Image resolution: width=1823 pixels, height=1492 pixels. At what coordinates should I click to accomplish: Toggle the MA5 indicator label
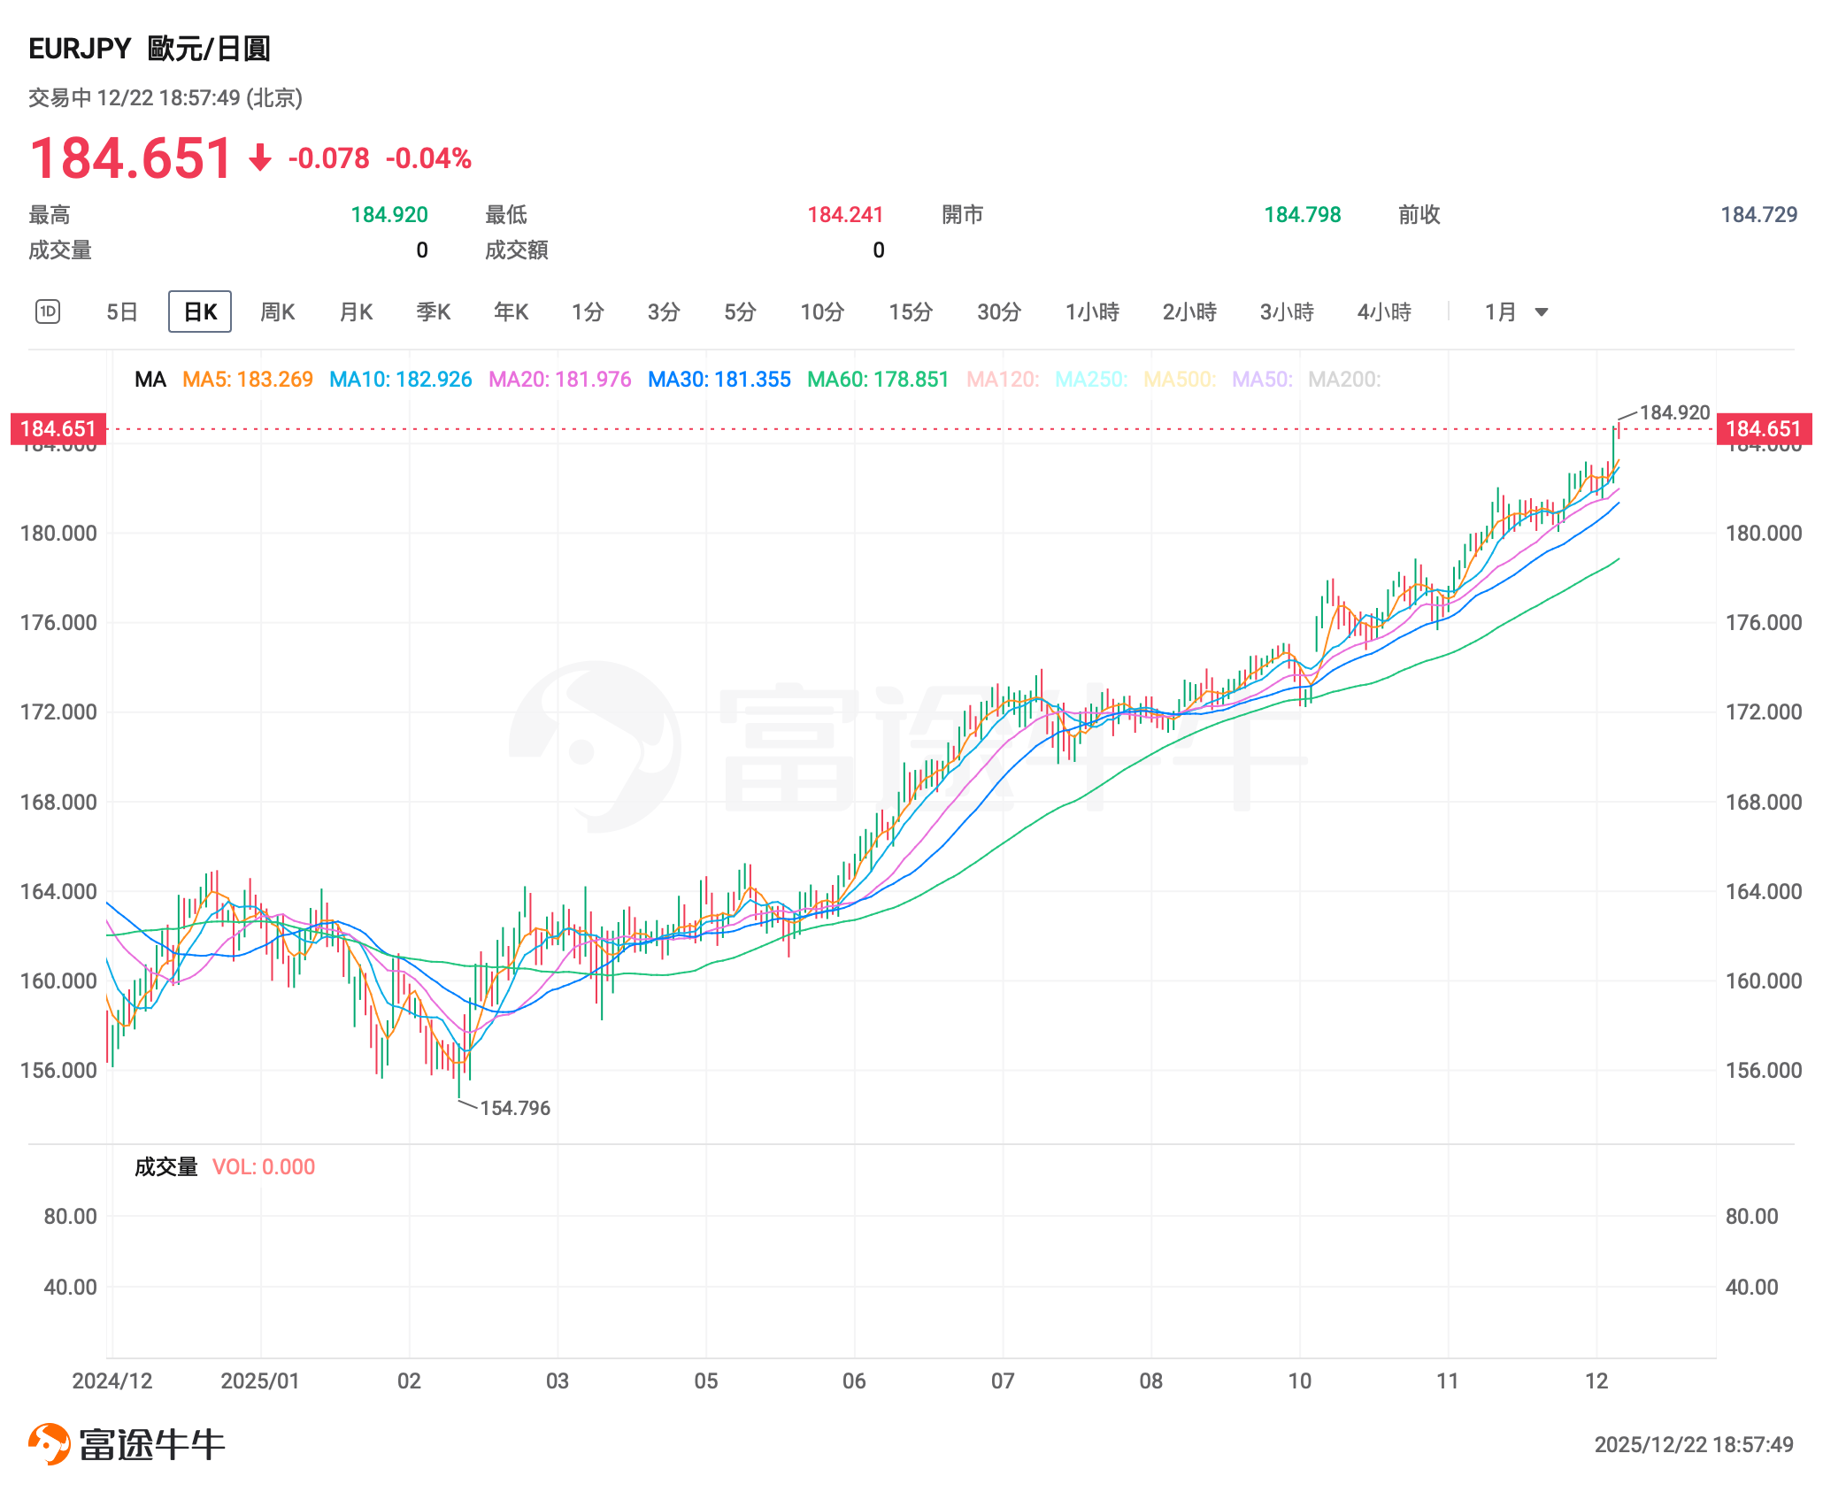[x=248, y=380]
